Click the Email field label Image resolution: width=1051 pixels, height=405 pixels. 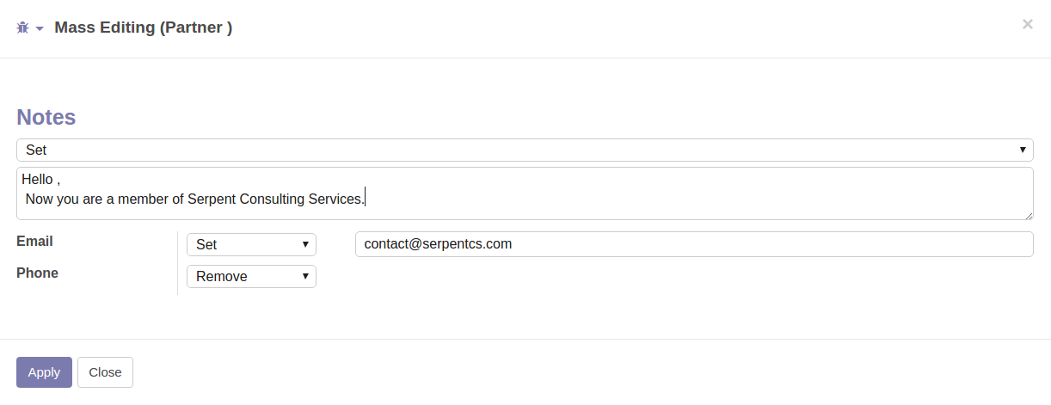pos(34,242)
